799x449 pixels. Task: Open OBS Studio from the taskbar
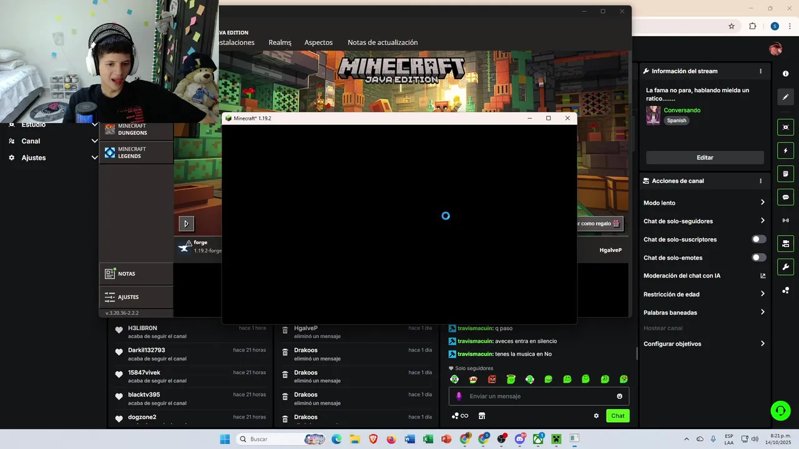tap(501, 439)
